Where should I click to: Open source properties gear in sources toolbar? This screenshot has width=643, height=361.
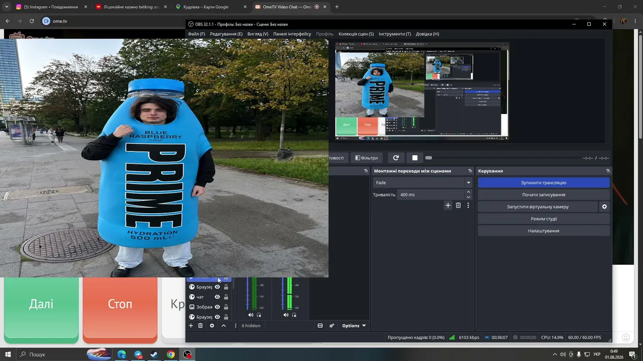pyautogui.click(x=212, y=325)
